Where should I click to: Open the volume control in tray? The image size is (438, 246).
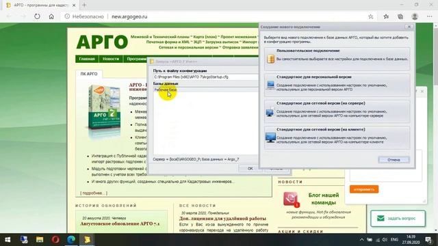[385, 240]
